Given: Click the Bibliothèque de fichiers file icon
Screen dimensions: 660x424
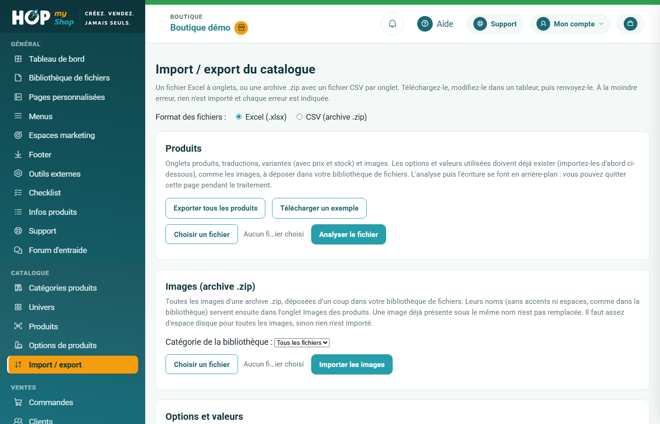Looking at the screenshot, I should coord(18,78).
